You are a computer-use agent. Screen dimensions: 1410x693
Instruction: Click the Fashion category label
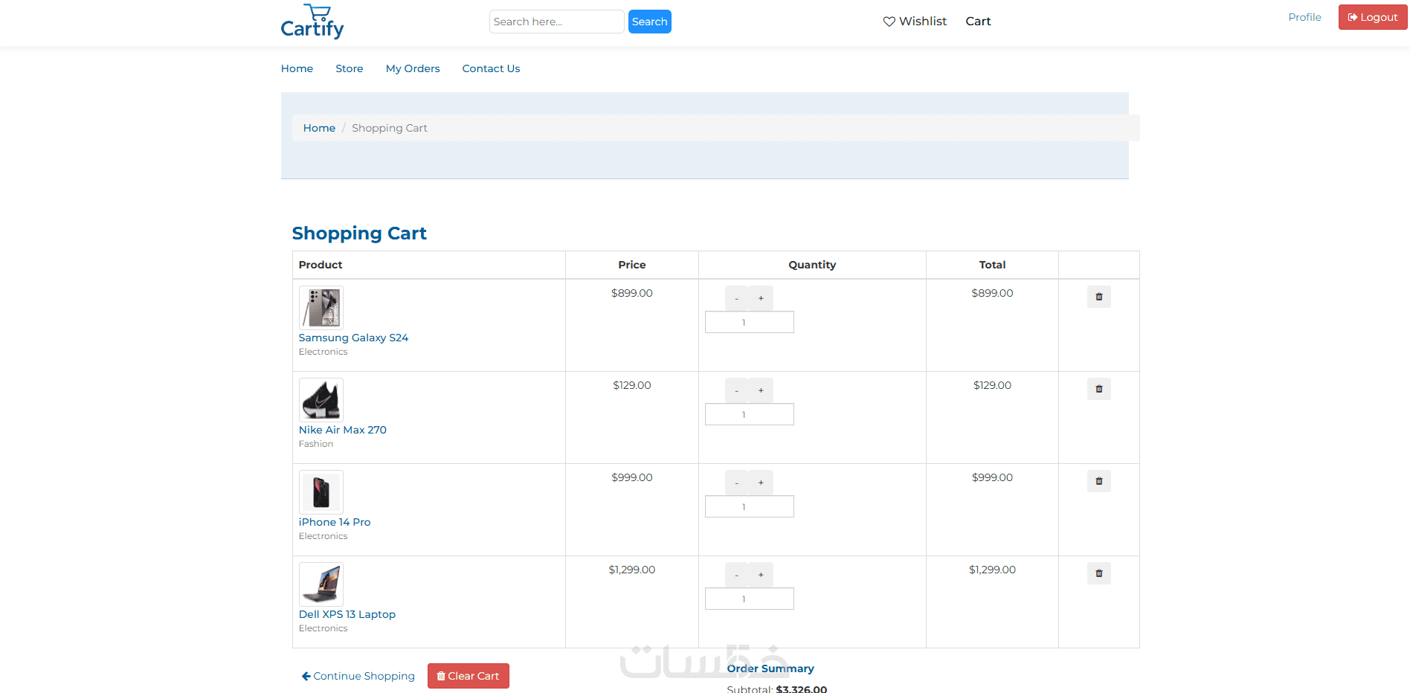[316, 444]
